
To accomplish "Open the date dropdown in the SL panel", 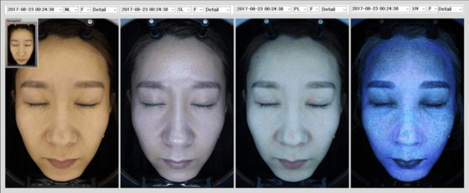I will tap(148, 9).
